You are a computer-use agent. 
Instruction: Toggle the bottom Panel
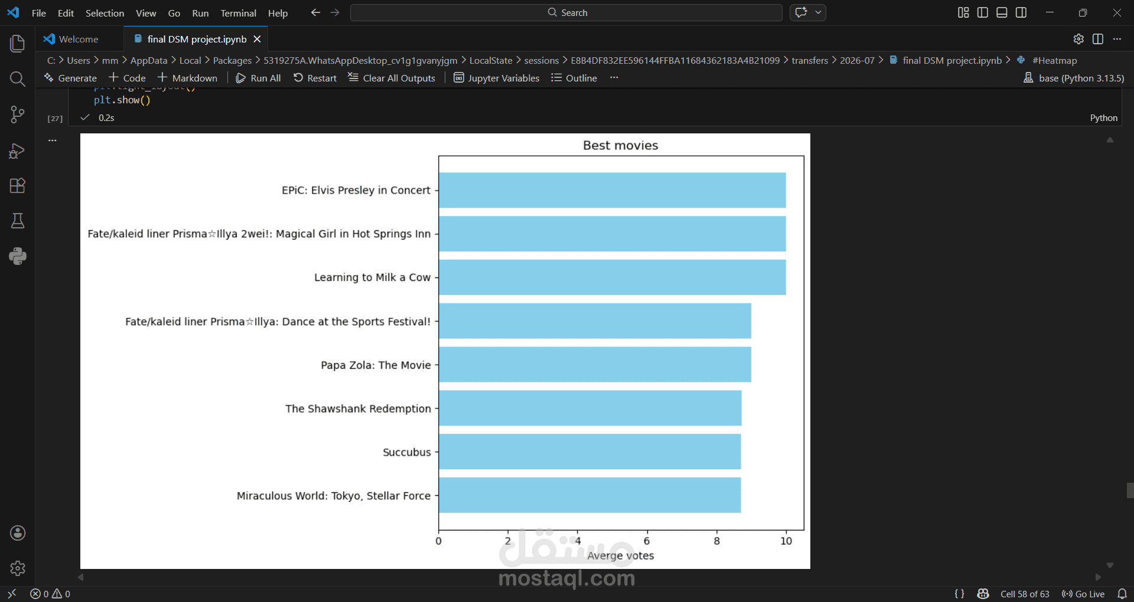[x=1002, y=12]
